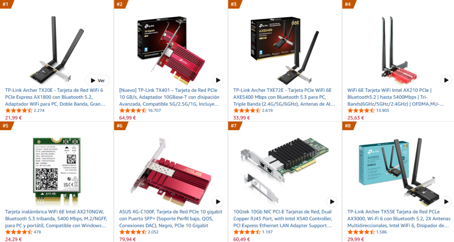Viewport: 454px width, 242px height.
Task: Play video for TP-Link TX401 card
Action: 218,80
